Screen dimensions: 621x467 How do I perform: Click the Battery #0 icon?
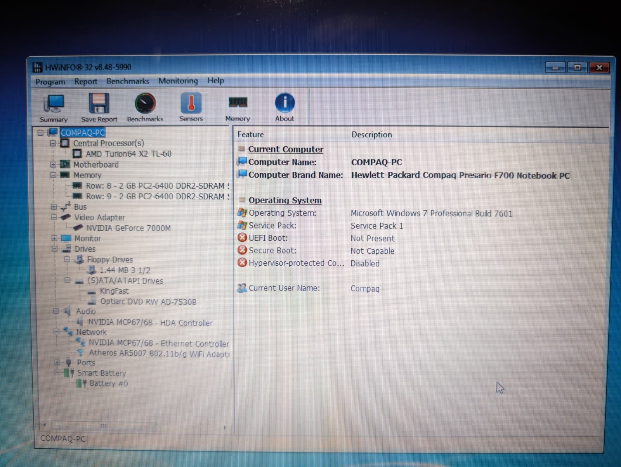click(x=82, y=383)
